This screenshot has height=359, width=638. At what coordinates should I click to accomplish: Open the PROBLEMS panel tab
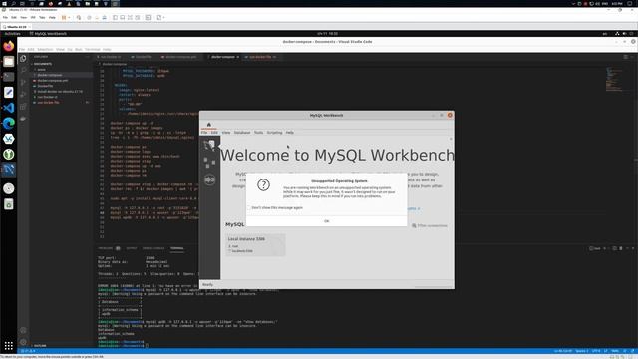coord(105,248)
